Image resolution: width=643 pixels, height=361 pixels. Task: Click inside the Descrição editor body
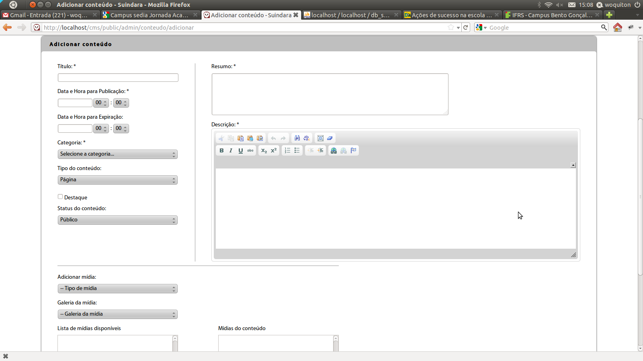pyautogui.click(x=396, y=209)
